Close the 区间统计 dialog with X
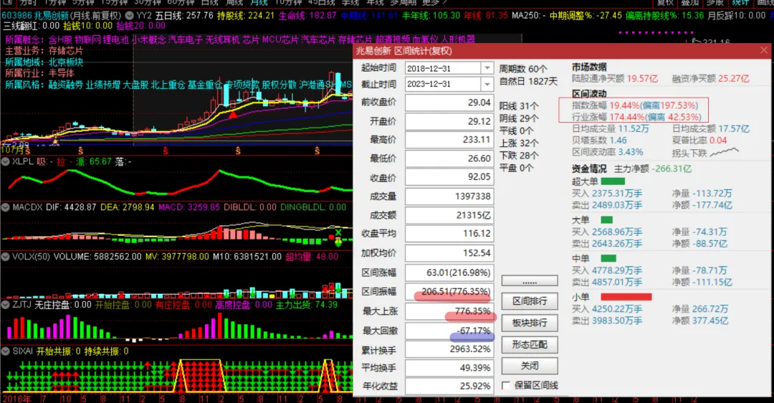 [x=764, y=50]
